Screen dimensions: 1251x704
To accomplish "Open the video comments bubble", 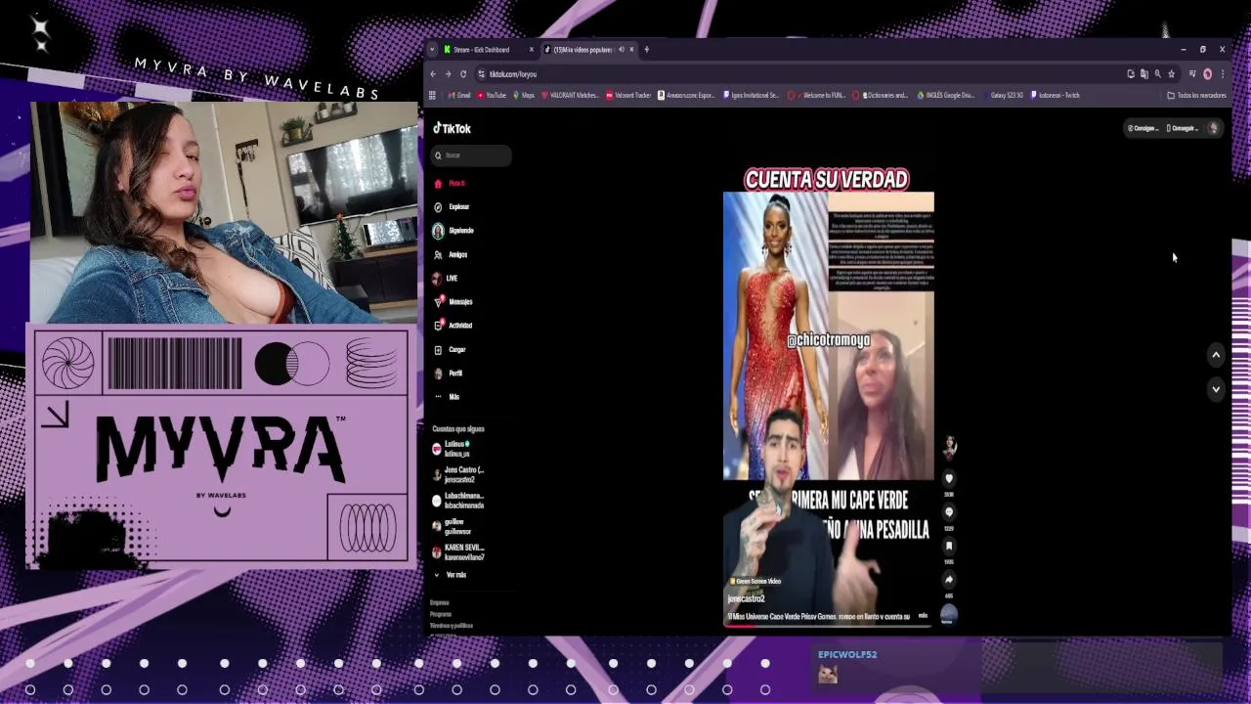I will (949, 511).
